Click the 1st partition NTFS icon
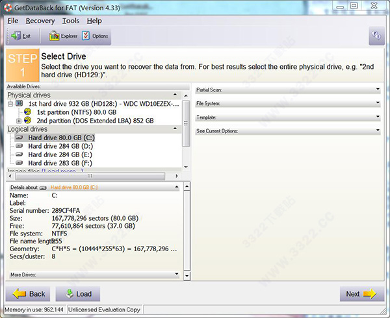 (27, 112)
